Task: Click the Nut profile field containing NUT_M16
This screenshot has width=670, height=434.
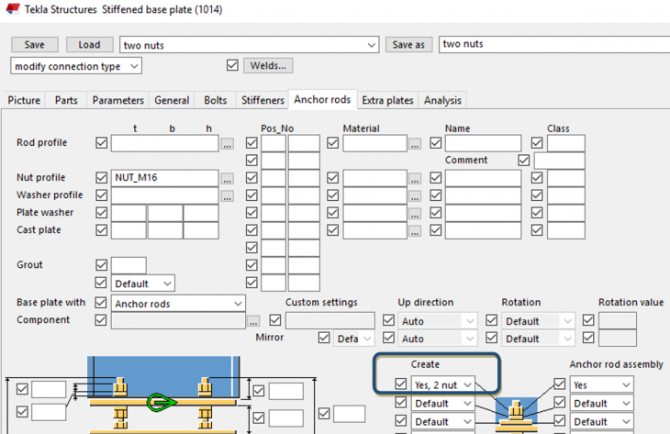Action: (x=164, y=178)
